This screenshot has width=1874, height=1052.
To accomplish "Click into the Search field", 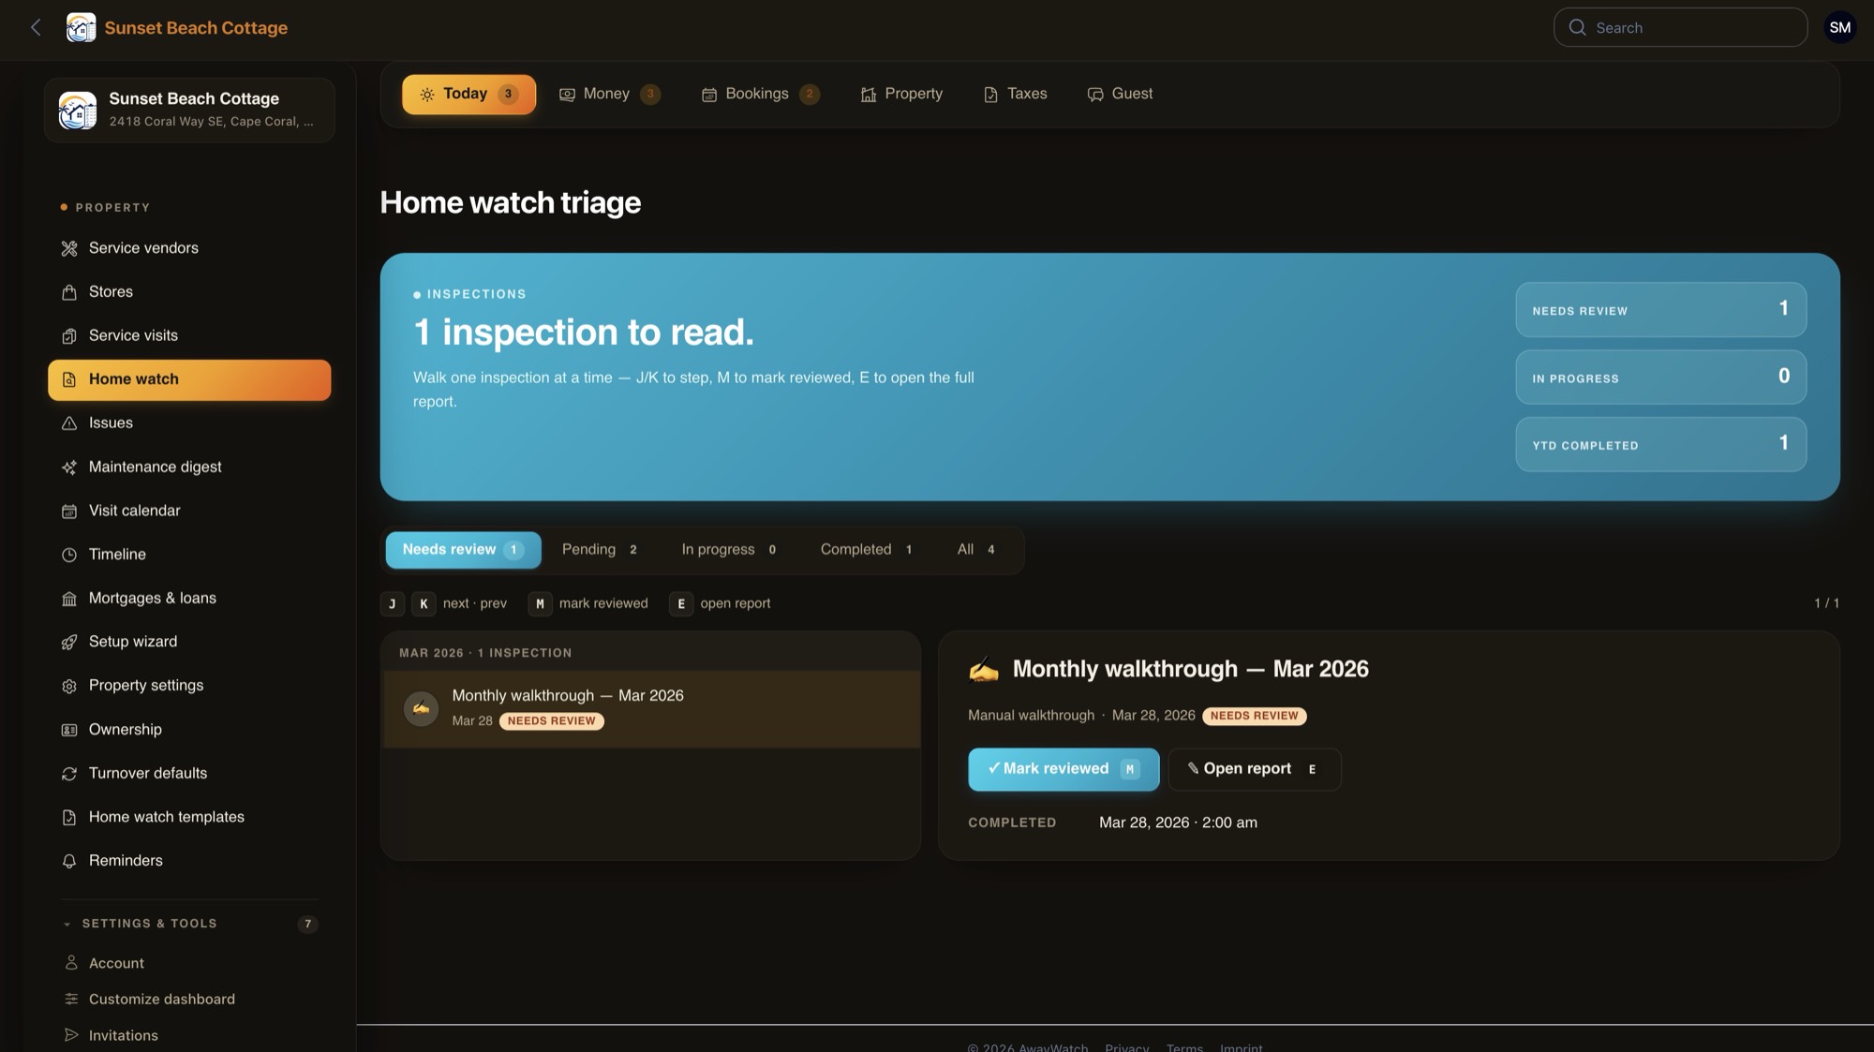I will (x=1680, y=27).
